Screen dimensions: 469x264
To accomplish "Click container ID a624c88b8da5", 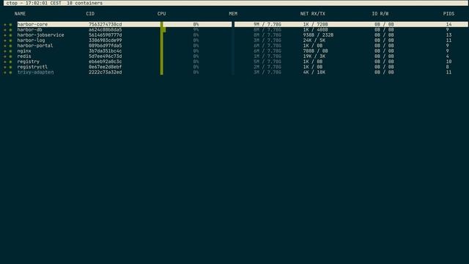I will tap(106, 30).
